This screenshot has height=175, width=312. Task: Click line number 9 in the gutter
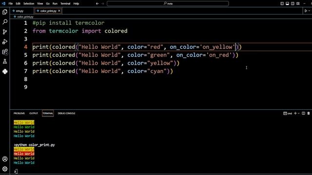[26, 87]
